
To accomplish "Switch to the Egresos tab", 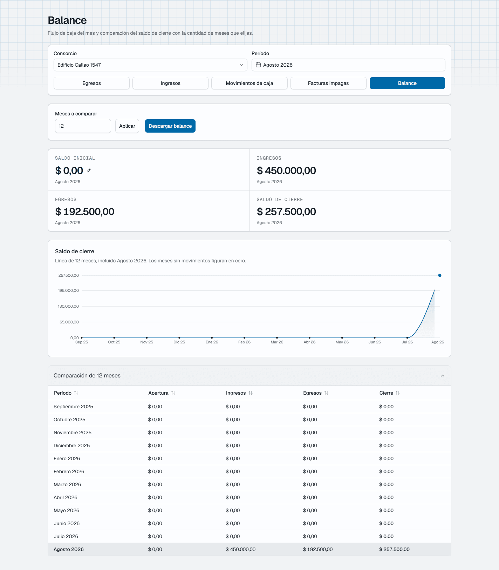I will click(x=91, y=83).
